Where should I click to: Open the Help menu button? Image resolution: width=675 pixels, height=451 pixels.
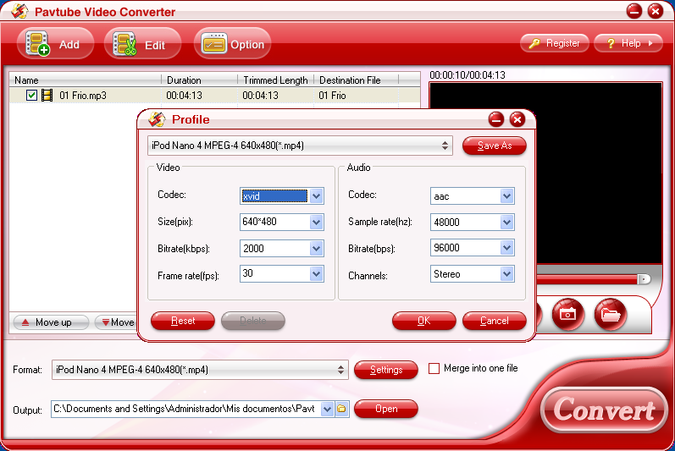(628, 43)
